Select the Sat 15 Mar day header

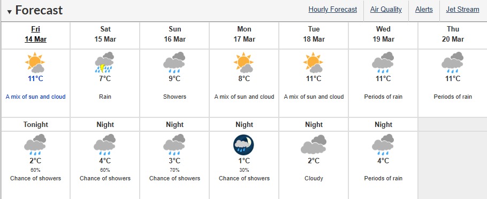pos(105,34)
